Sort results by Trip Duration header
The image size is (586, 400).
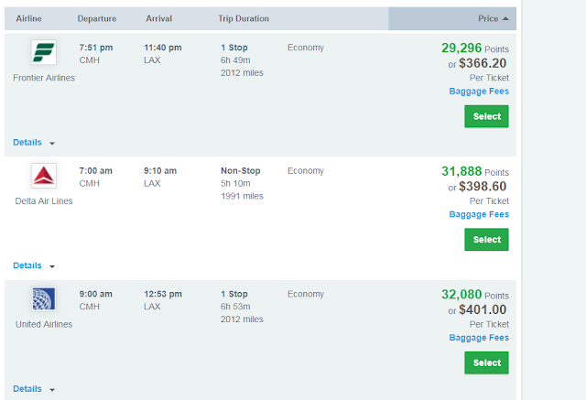244,18
